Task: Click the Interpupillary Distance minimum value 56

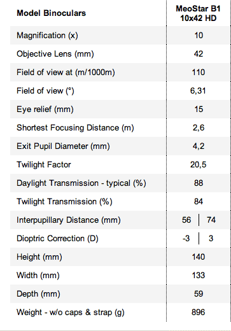Action: (186, 220)
